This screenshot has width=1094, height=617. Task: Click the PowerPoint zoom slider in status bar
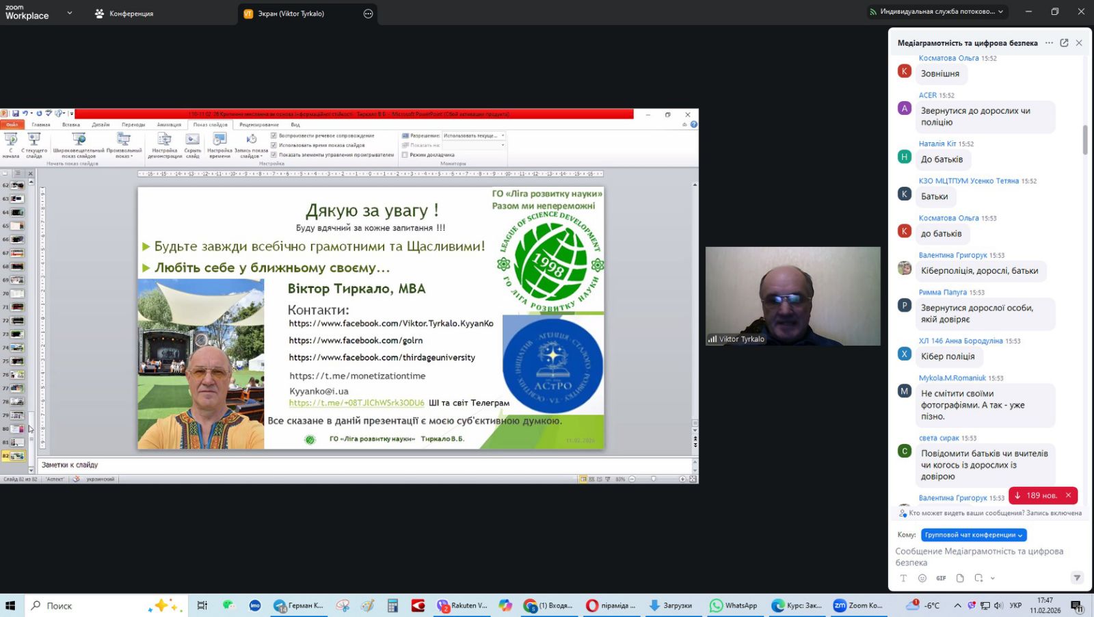[654, 479]
